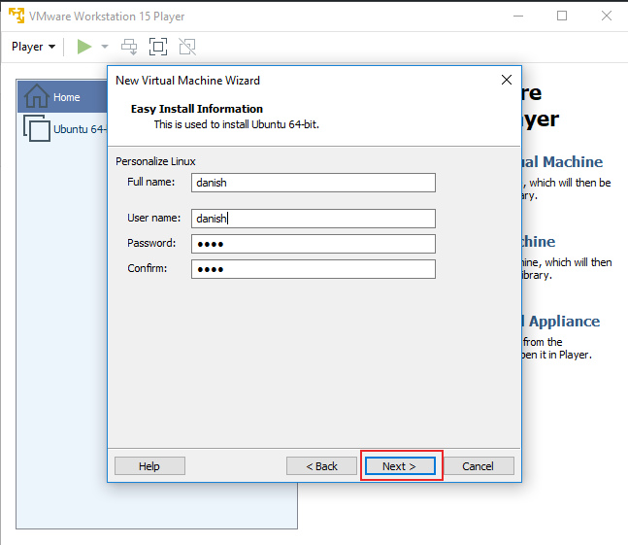Minimize the VMware Workstation Player window
This screenshot has width=628, height=545.
click(518, 16)
